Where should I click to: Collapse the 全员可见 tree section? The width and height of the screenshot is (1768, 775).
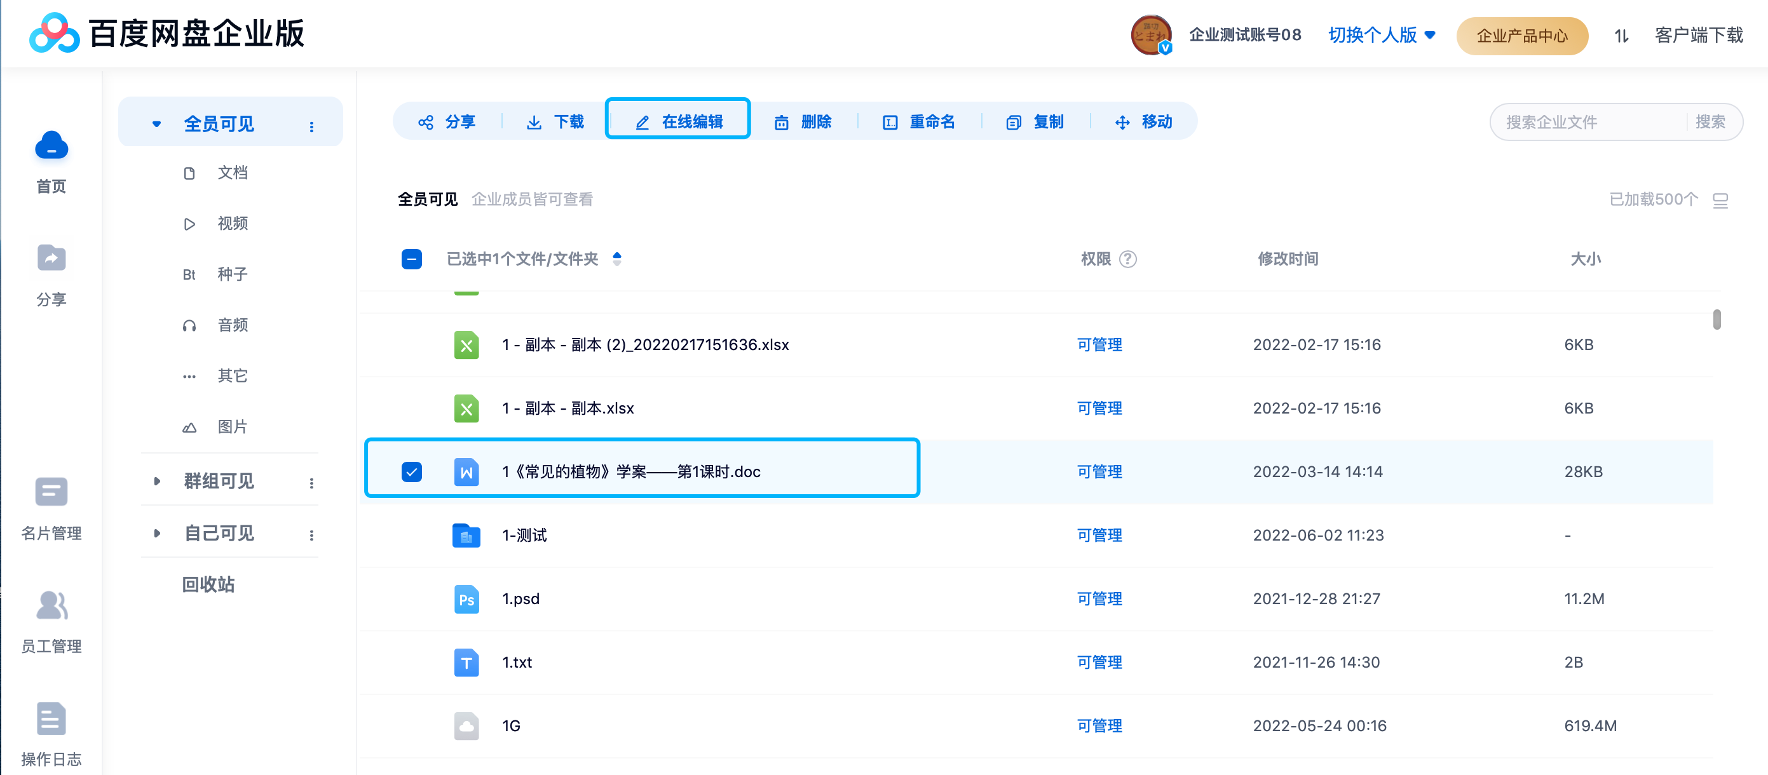point(156,124)
